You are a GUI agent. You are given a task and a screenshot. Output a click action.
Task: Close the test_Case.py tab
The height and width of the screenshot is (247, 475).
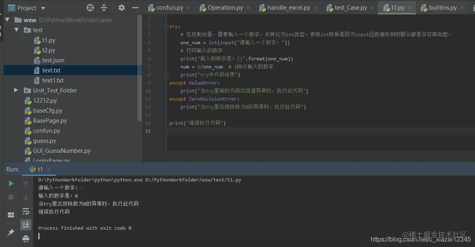pos(372,8)
